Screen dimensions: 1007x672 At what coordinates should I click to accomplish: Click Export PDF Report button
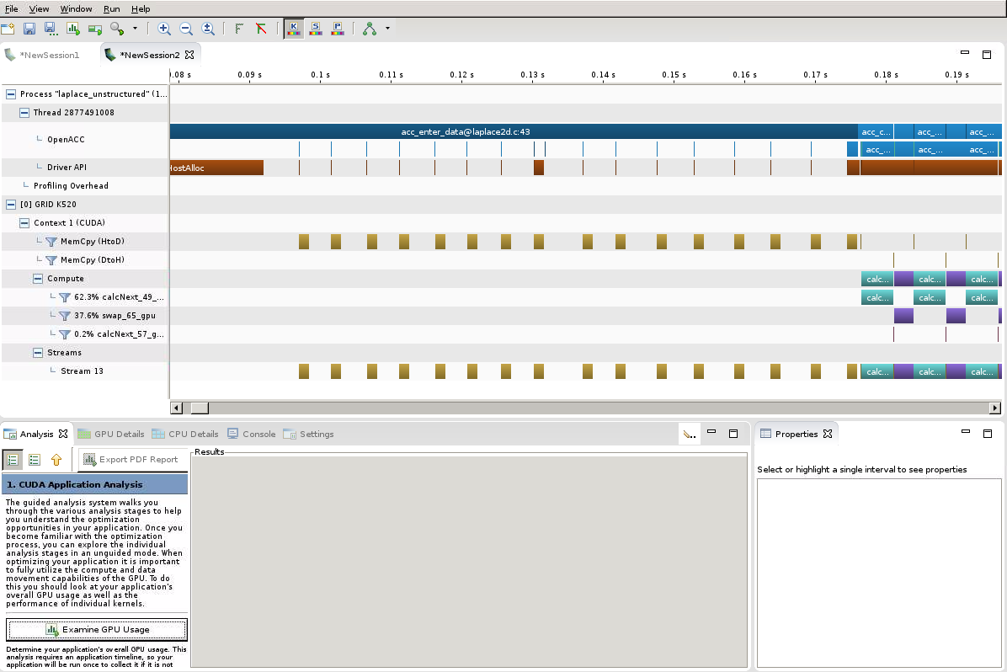[131, 460]
